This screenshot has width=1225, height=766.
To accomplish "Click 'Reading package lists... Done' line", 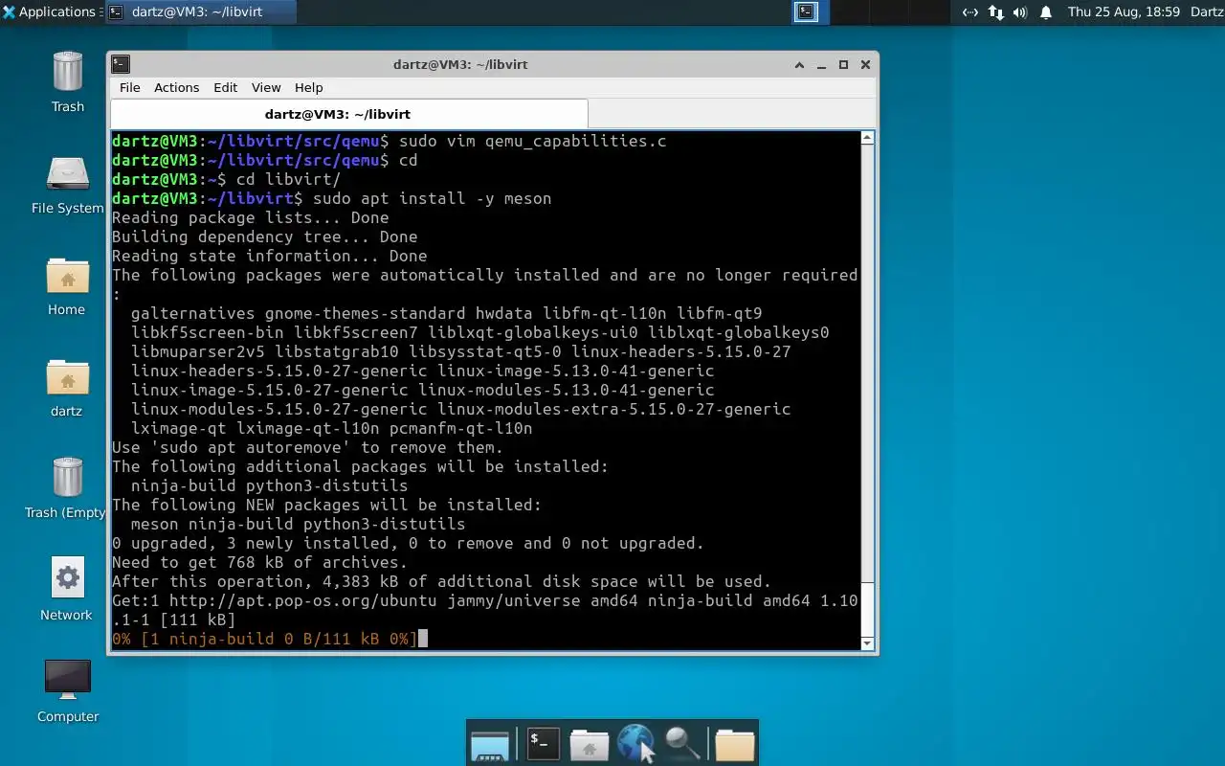I will click(250, 218).
